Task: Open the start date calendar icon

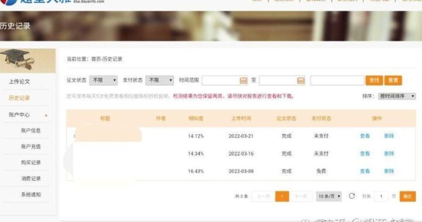Action: pos(243,81)
